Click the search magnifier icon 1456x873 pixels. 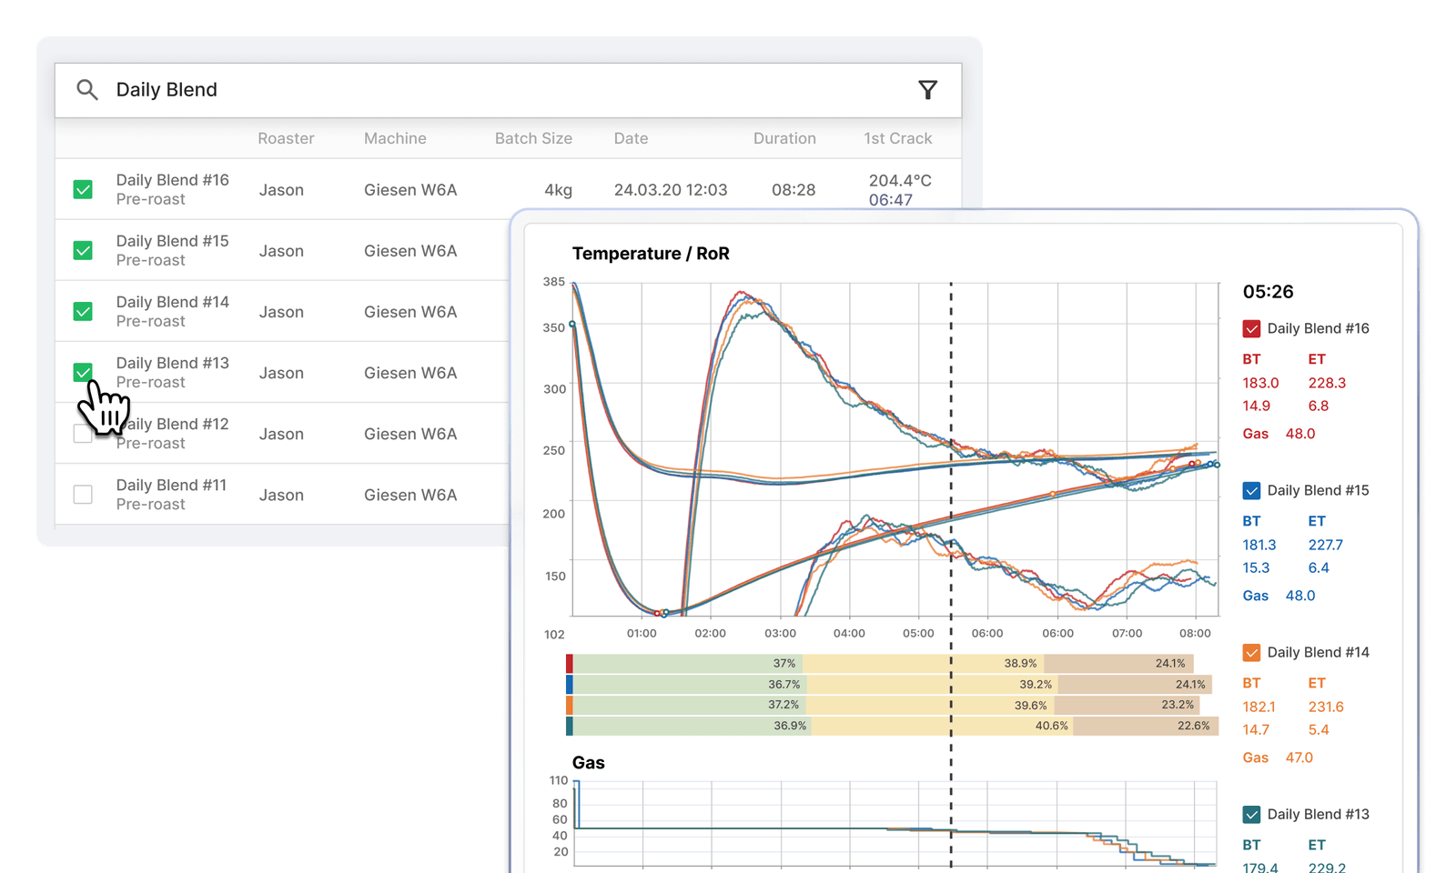tap(88, 89)
